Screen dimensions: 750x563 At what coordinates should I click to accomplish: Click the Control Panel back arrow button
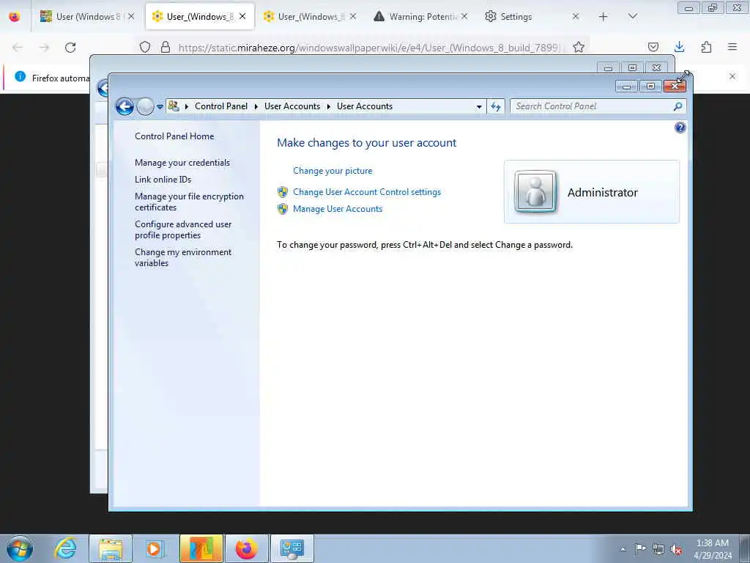[125, 106]
